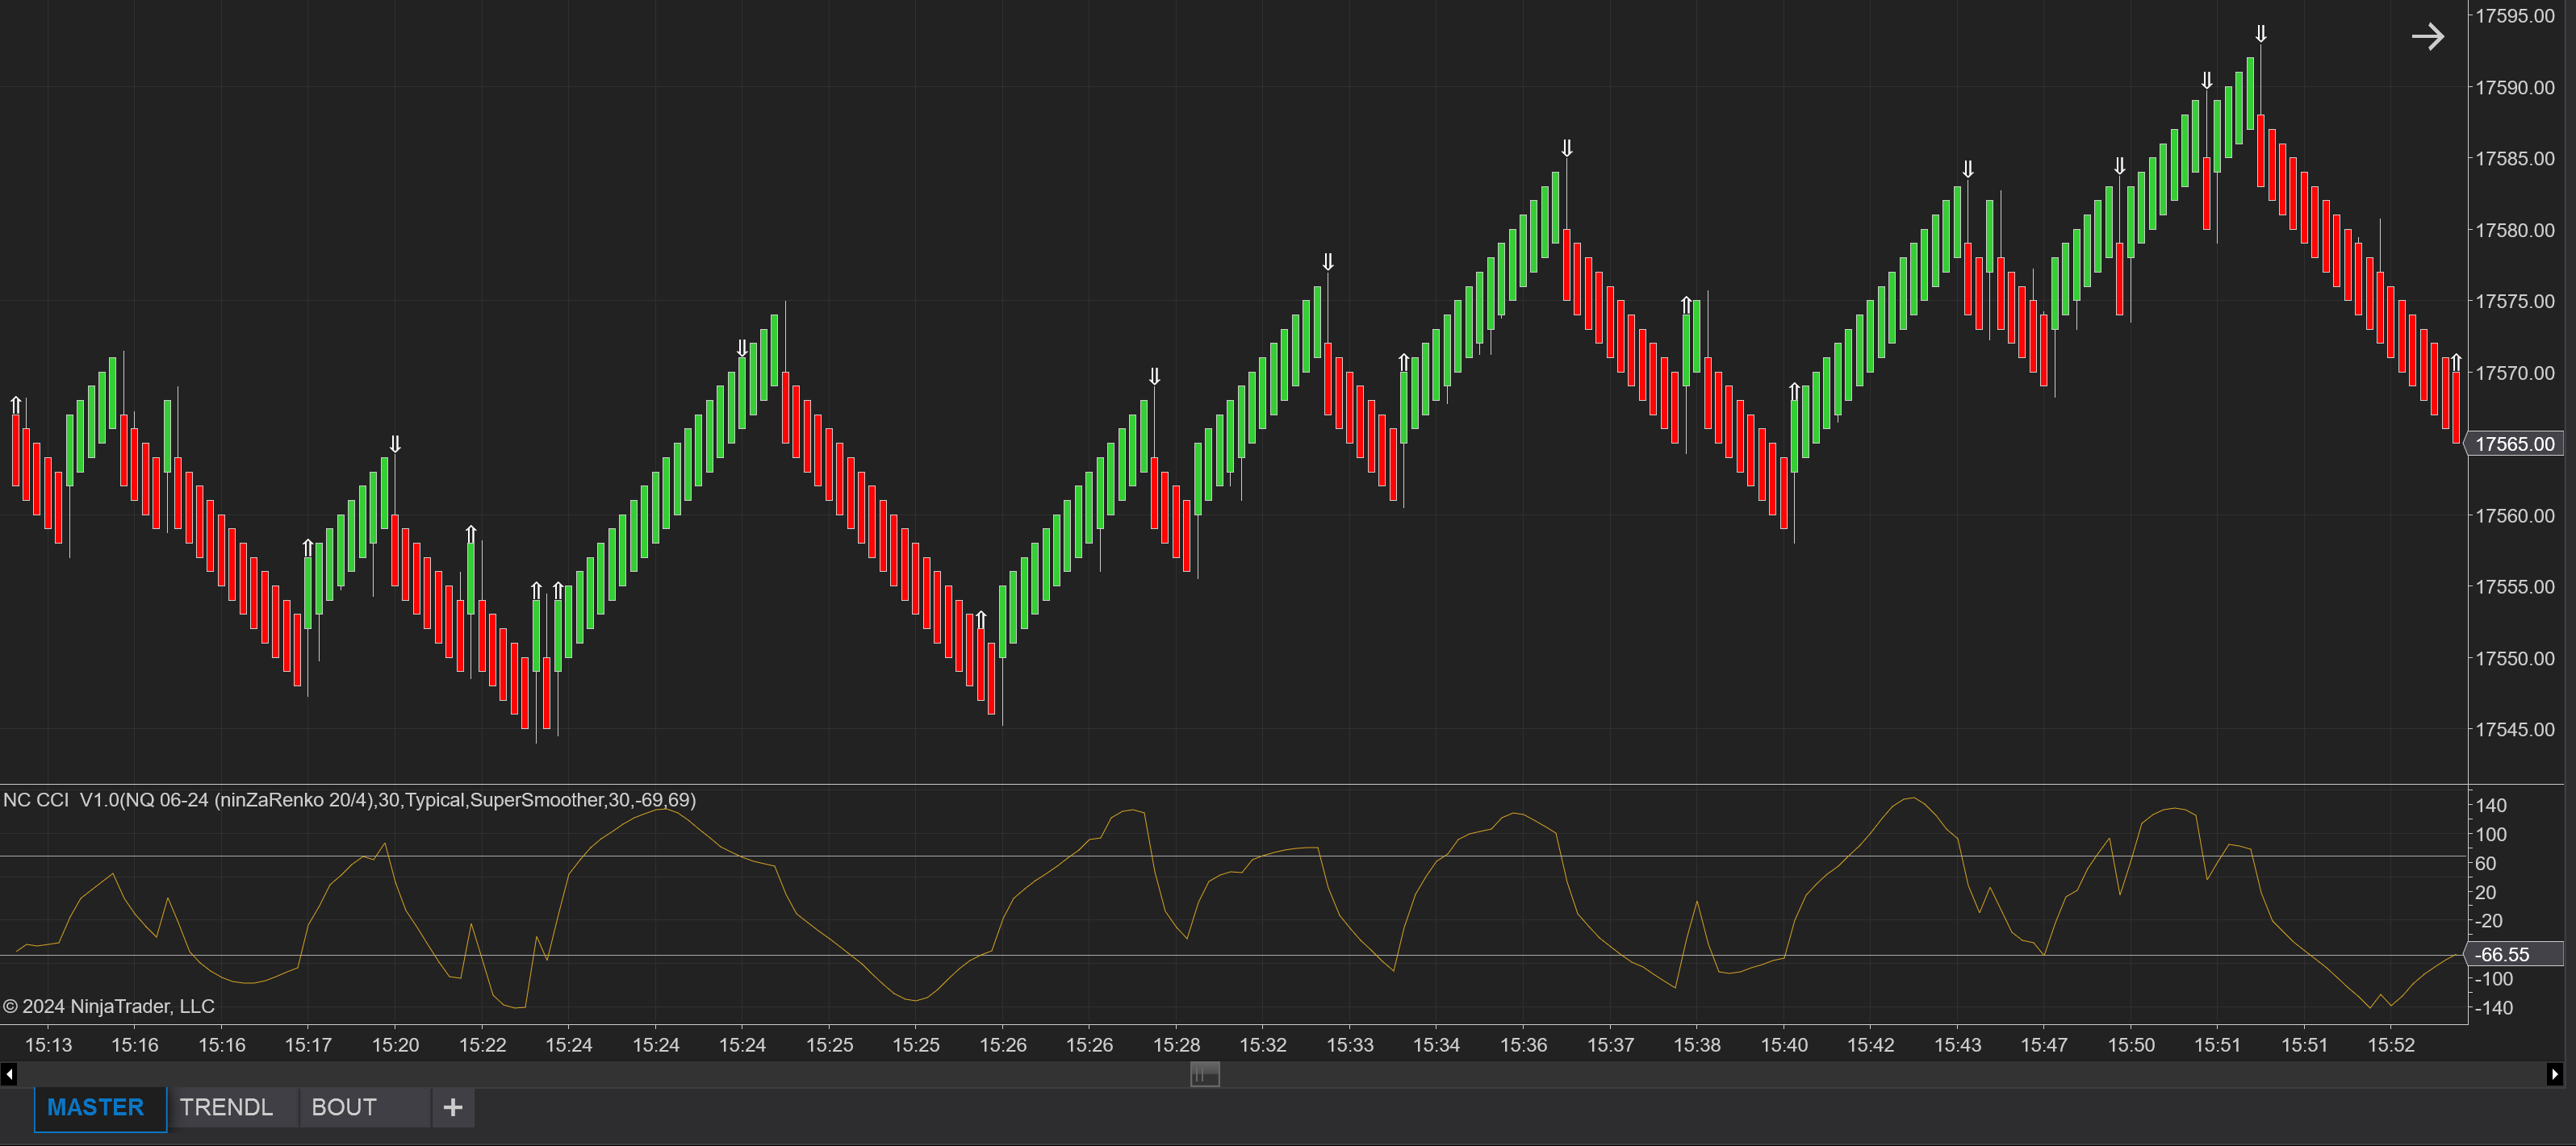Click the 17595.00 price axis label
Image resolution: width=2576 pixels, height=1146 pixels.
(2514, 16)
